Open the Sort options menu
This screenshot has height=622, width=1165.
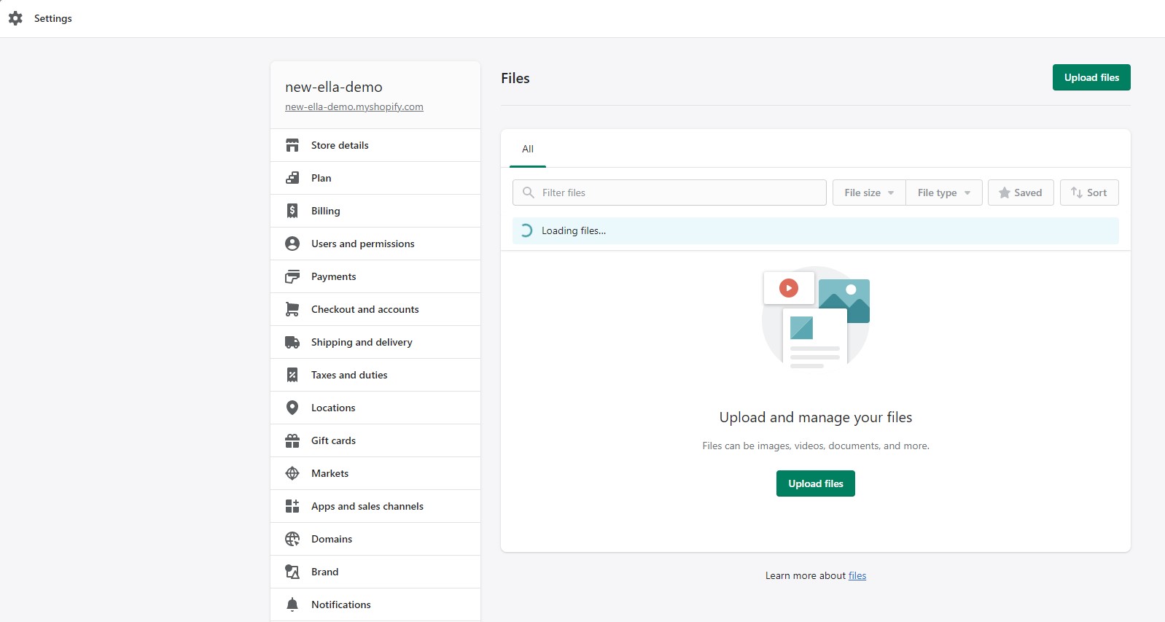(1088, 193)
